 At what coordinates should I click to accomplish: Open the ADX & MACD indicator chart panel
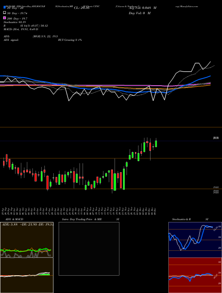click(27, 257)
